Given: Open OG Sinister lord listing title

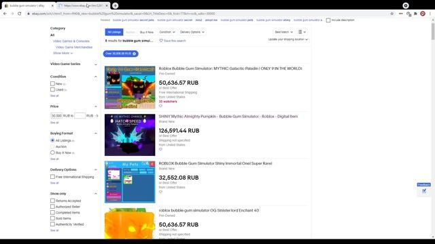Looking at the screenshot, I should 209,211.
